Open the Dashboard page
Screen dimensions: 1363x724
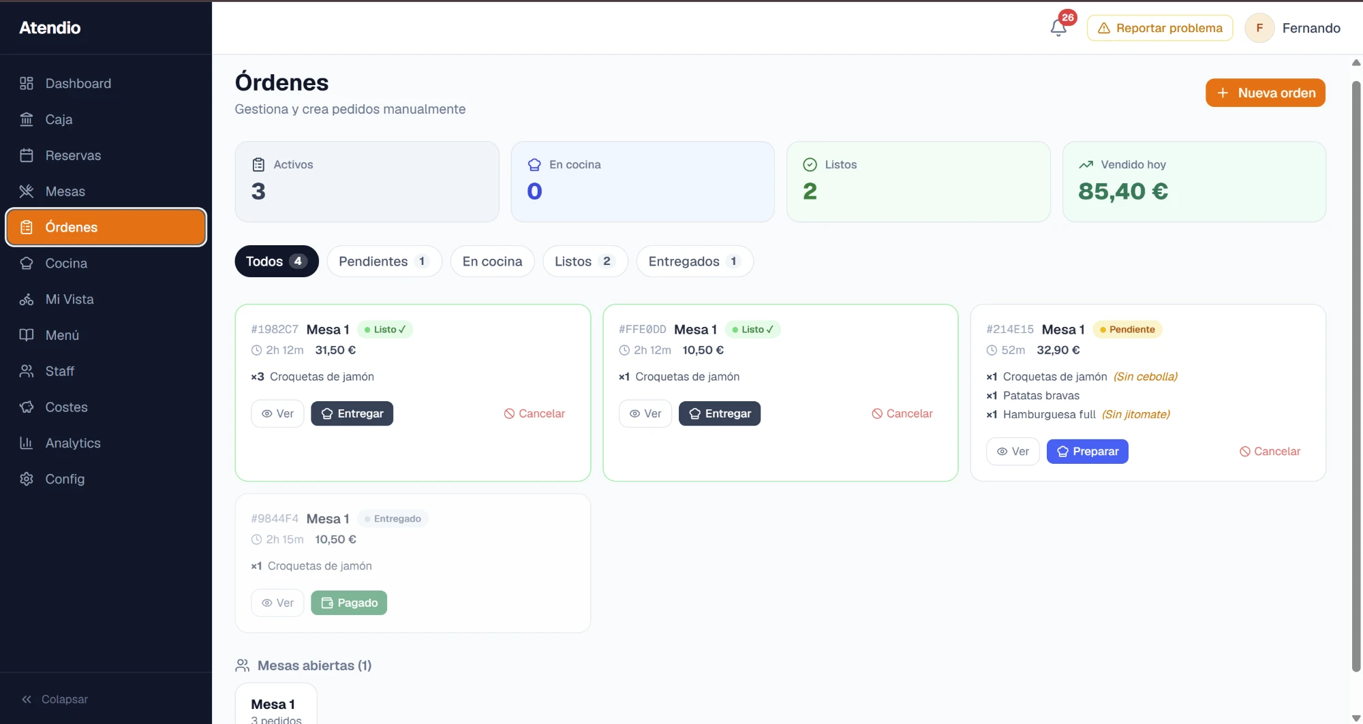click(x=106, y=83)
